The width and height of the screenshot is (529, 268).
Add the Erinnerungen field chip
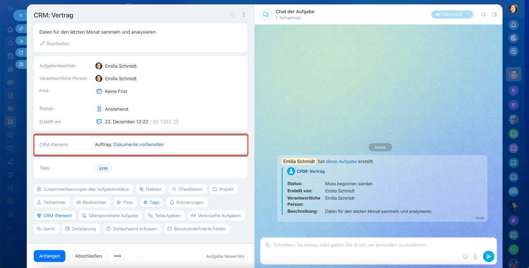[x=187, y=202]
